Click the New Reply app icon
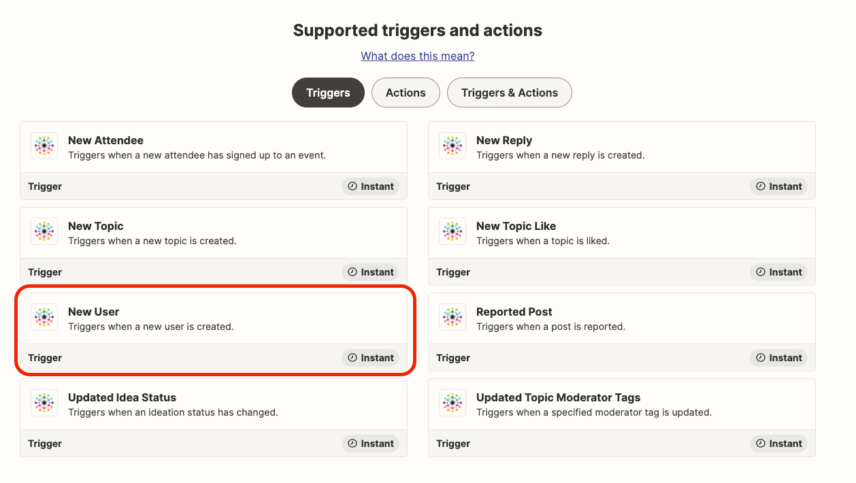This screenshot has height=483, width=856. coord(452,146)
